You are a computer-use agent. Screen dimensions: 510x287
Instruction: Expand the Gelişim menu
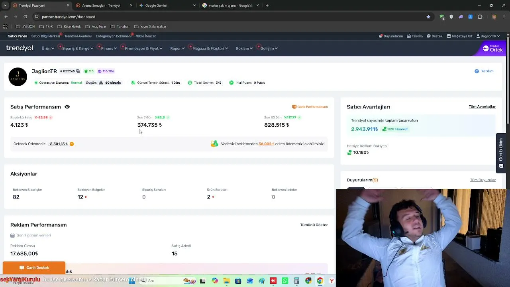tap(269, 49)
